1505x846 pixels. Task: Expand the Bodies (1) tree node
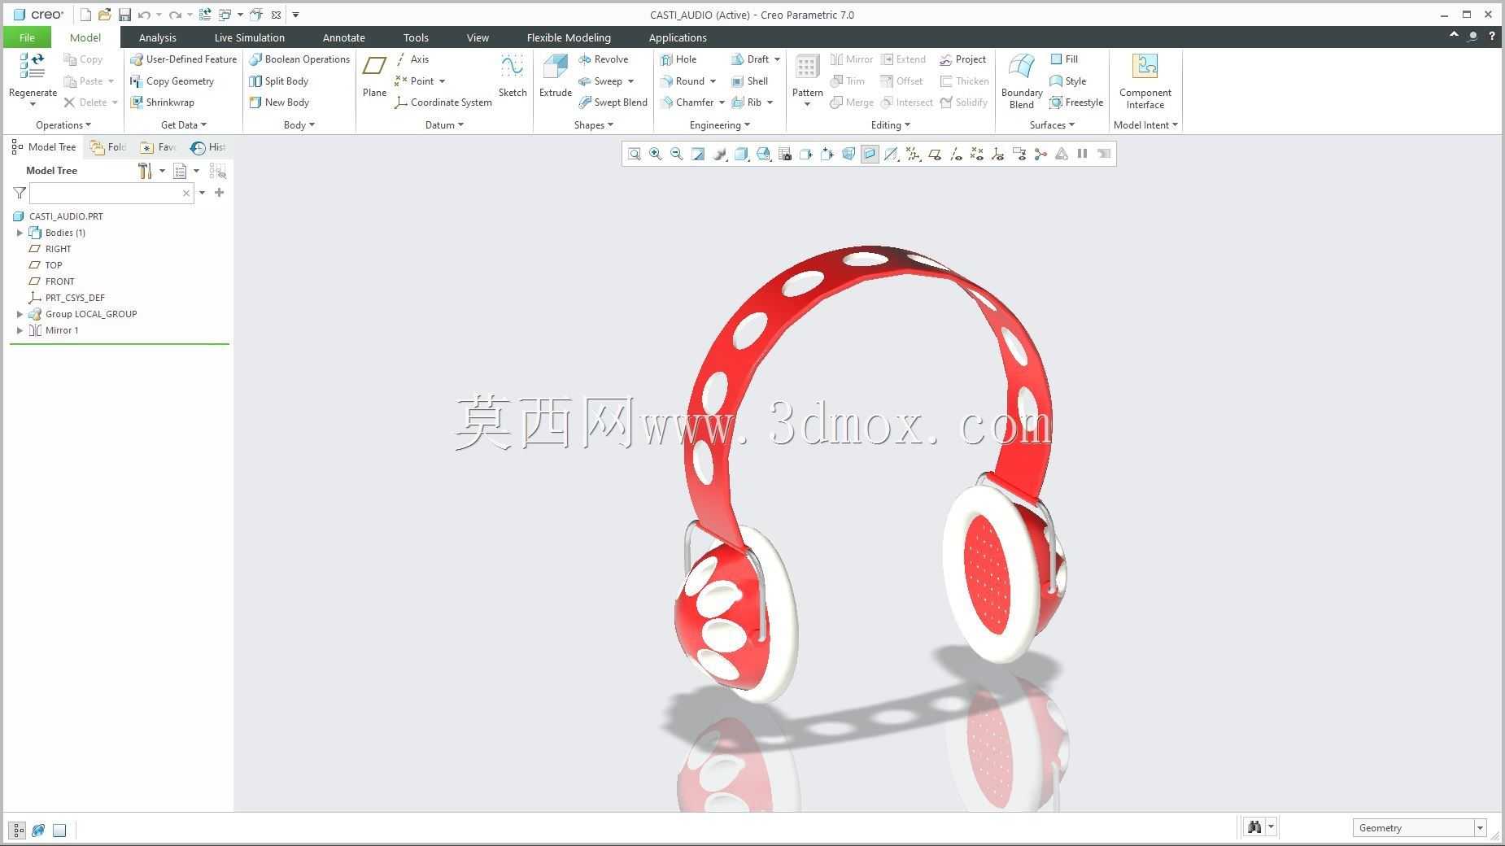click(x=20, y=233)
